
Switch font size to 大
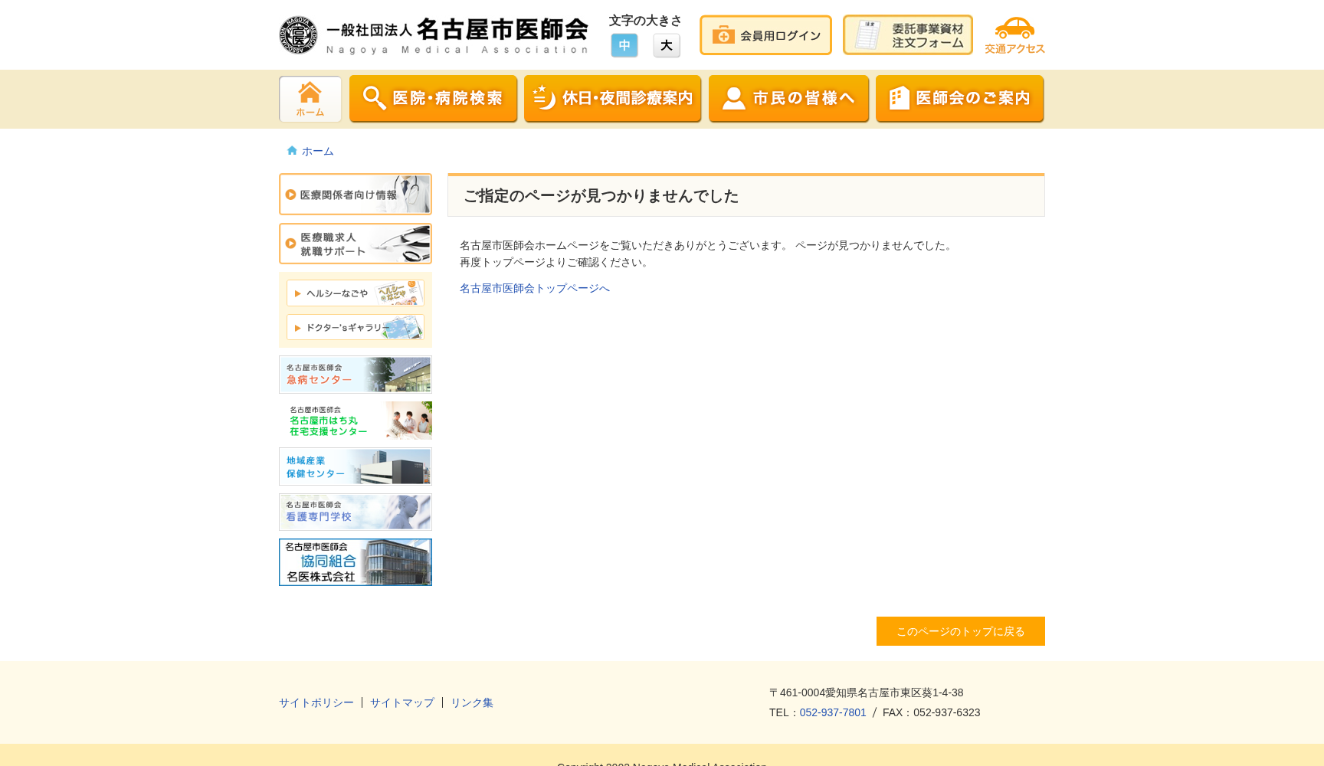click(x=666, y=45)
